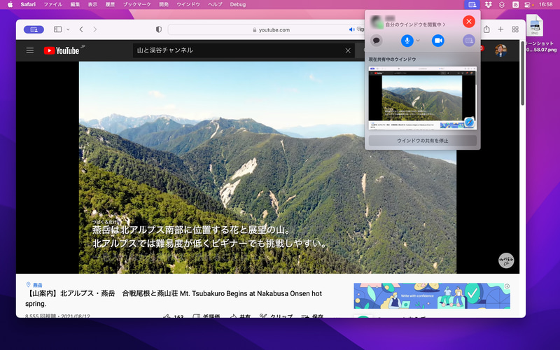Open the 履歴 menu
560x350 pixels.
(x=110, y=4)
